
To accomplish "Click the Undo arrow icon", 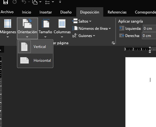I will 24,2.
